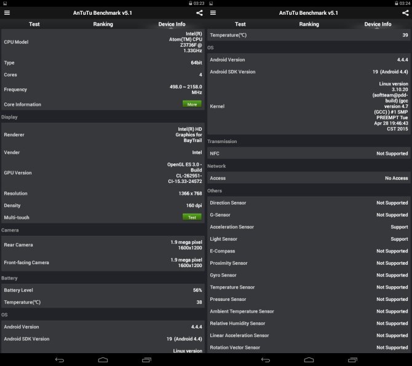The image size is (412, 366).
Task: Select the Front-facing Camera row
Action: [x=103, y=262]
